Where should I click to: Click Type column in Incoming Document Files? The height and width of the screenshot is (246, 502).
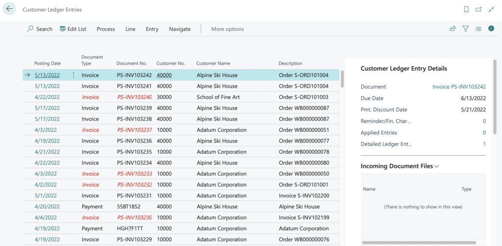467,189
